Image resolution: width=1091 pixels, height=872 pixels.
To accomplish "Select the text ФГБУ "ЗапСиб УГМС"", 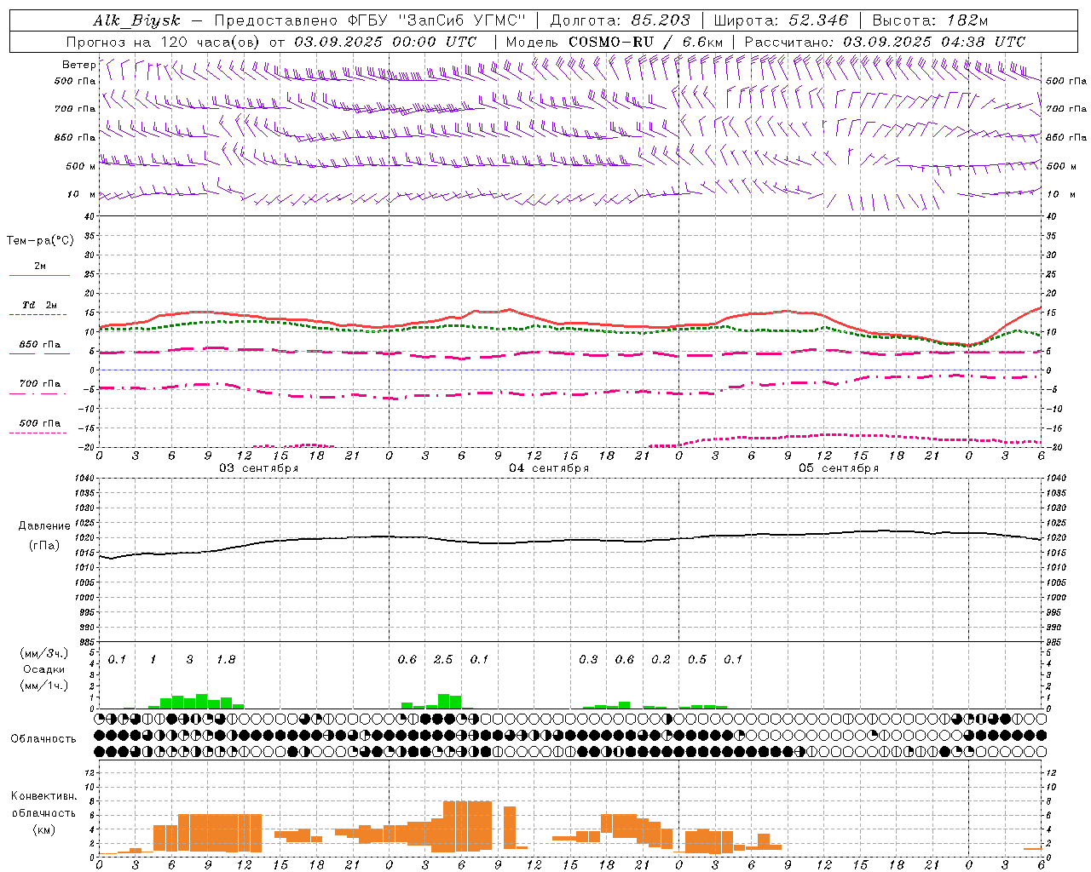I will (x=437, y=21).
